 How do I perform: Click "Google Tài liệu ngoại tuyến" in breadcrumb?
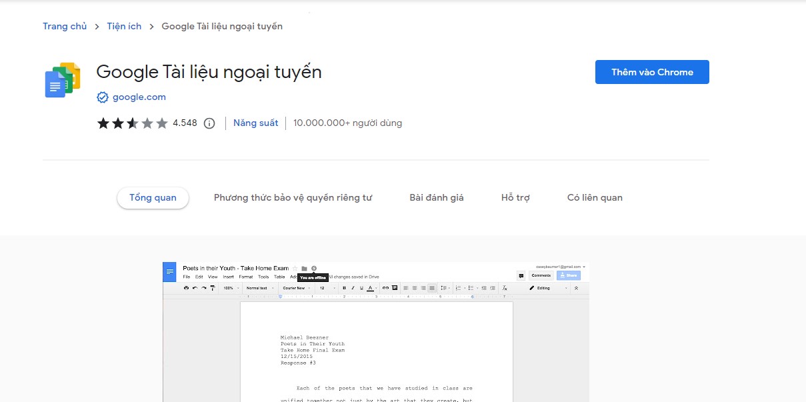[222, 27]
